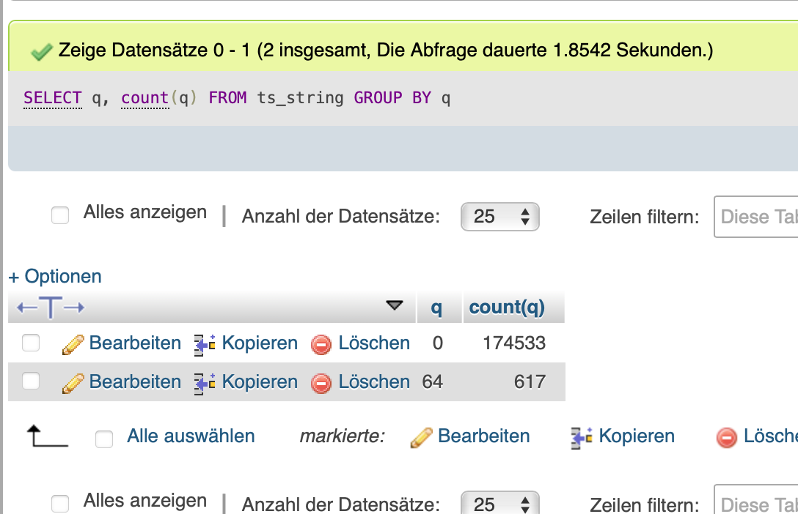
Task: Delete the row where q equals 0
Action: point(373,343)
